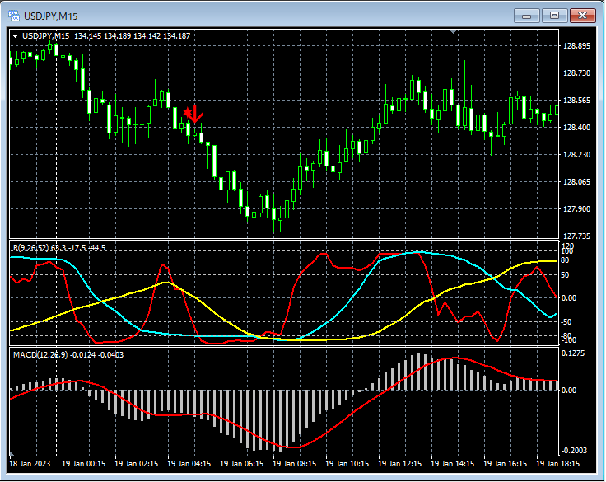This screenshot has width=606, height=482.
Task: Maximize the USDJPY,M15 chart window
Action: coord(554,16)
